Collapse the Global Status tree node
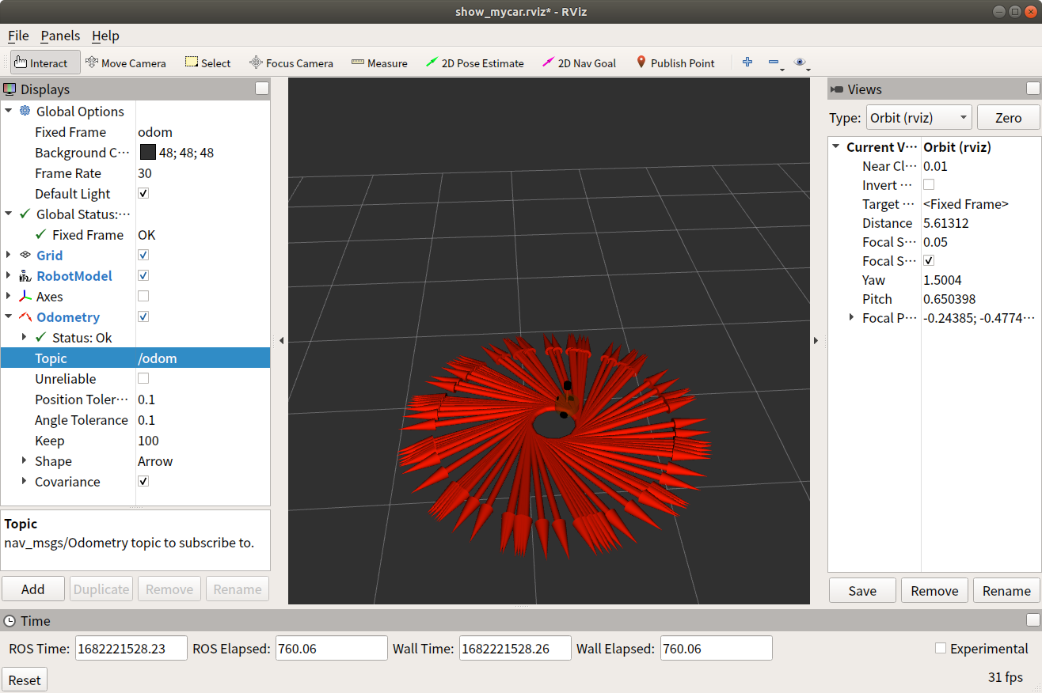 (x=9, y=214)
